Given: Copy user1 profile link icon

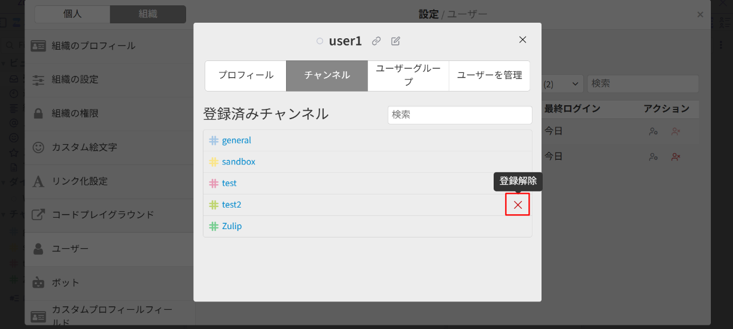Looking at the screenshot, I should click(376, 41).
